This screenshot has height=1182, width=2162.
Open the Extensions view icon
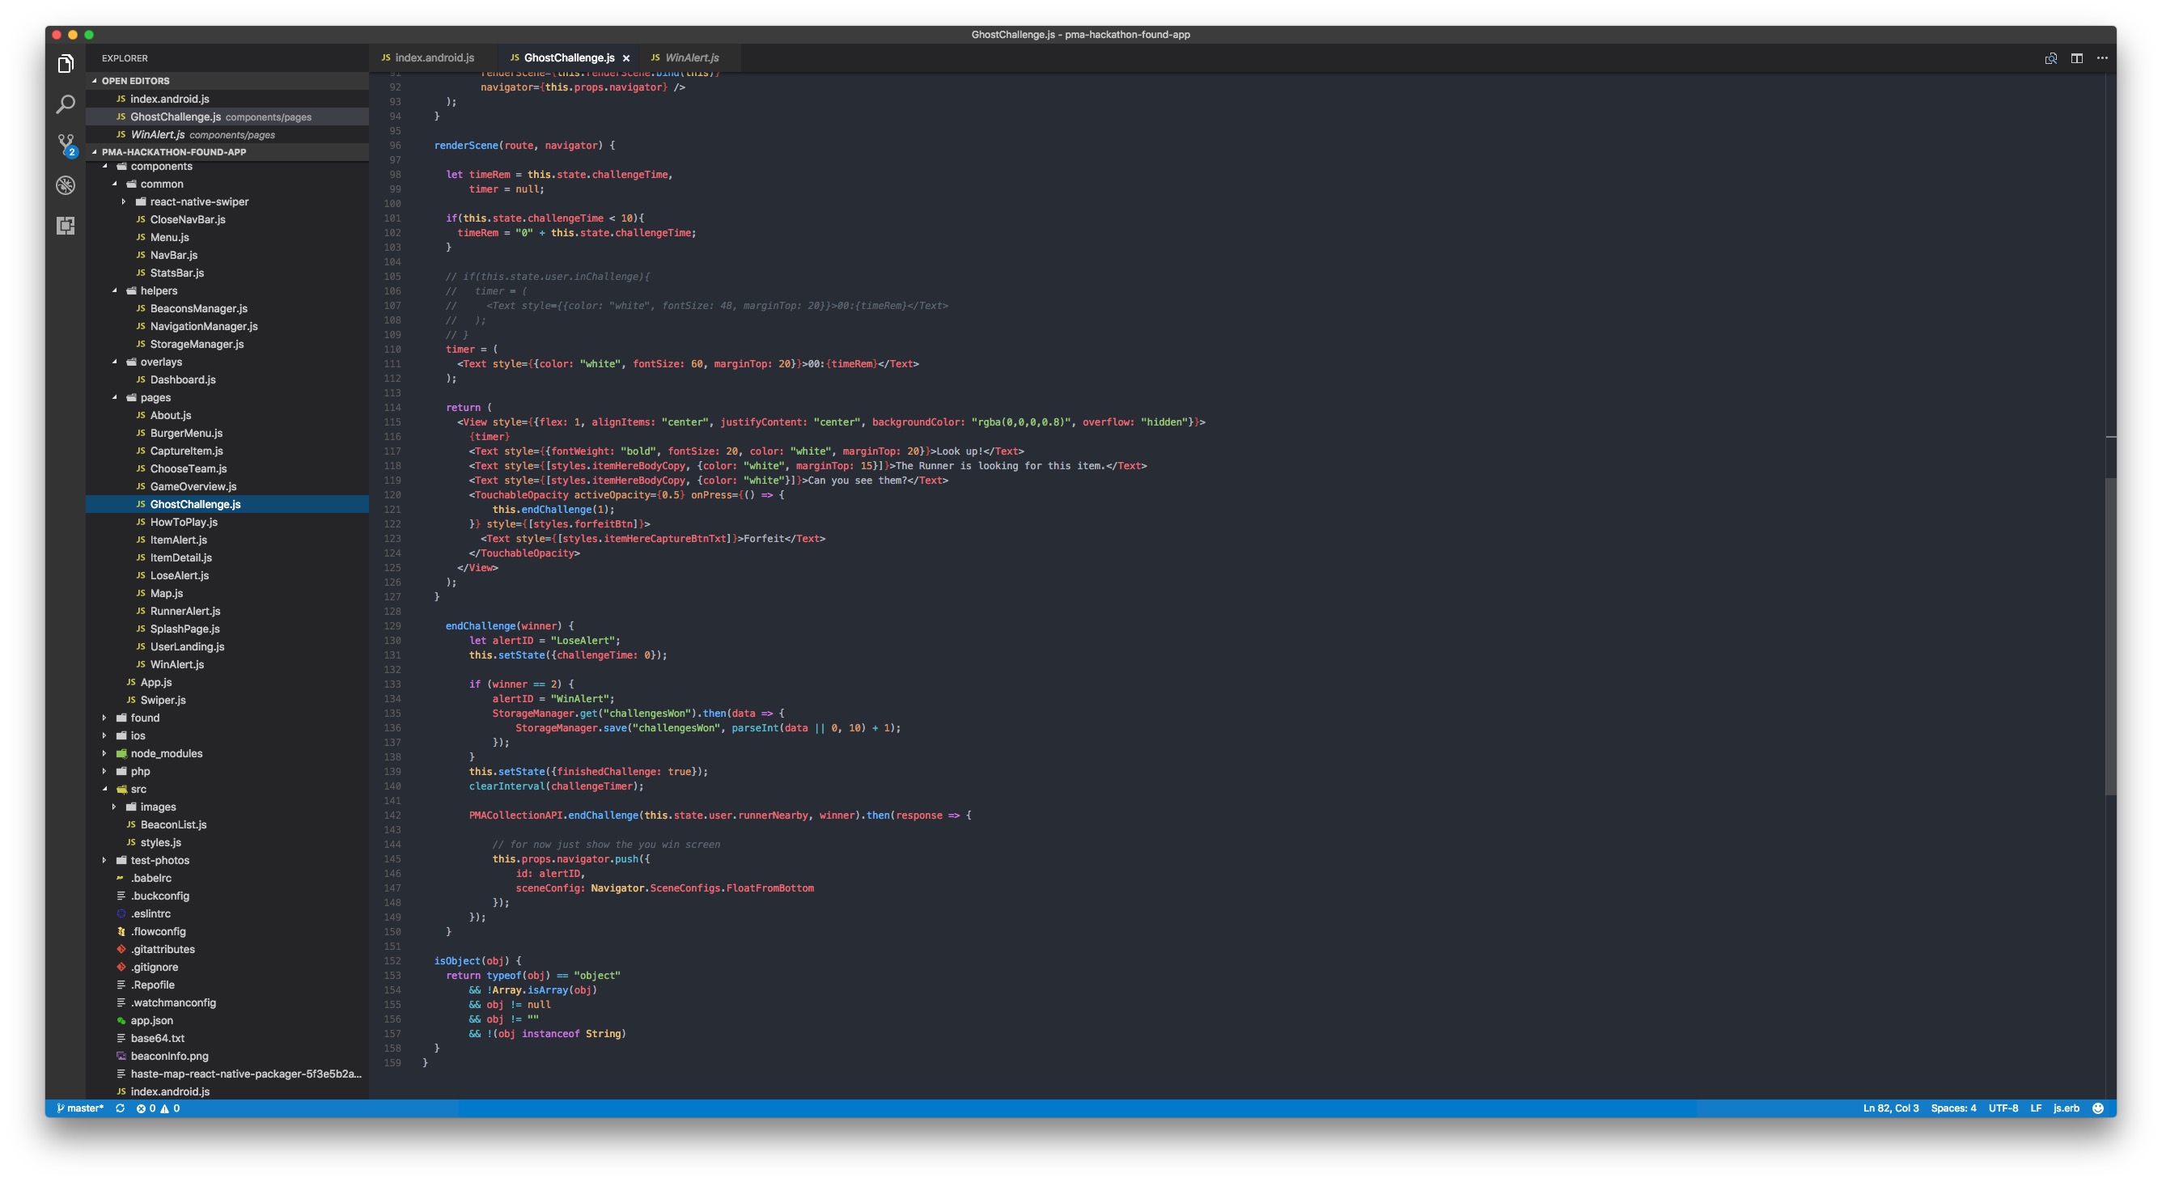click(66, 225)
